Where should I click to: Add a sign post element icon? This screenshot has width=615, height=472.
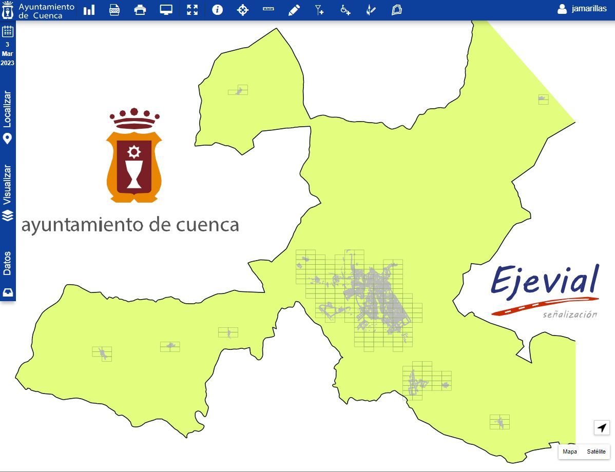(320, 10)
